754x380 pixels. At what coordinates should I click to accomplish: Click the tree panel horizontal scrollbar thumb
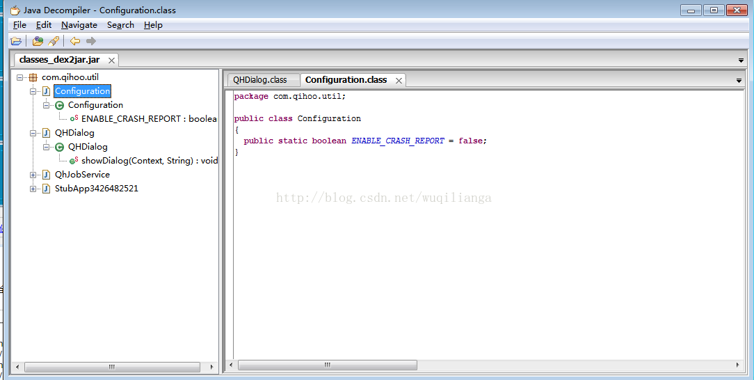112,367
